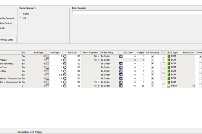The image size is (202, 134).
Task: Click the Job Days column header
Action: 56,53
